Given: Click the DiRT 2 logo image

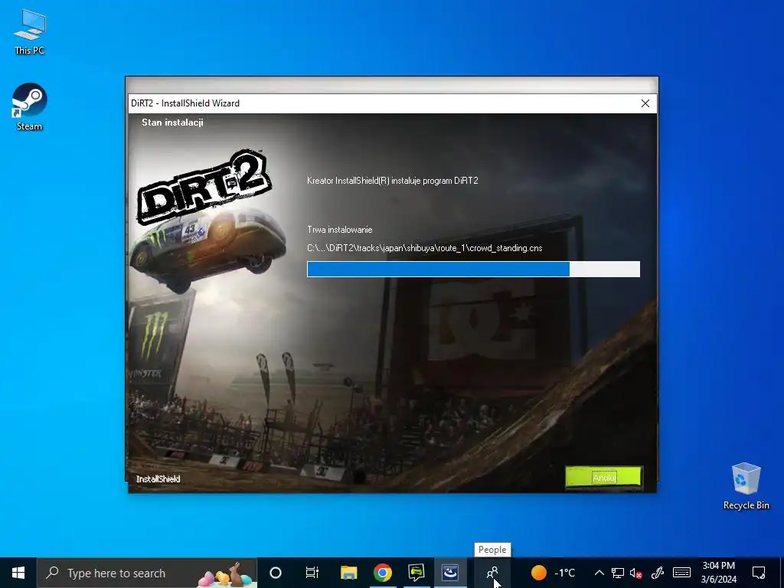Looking at the screenshot, I should pyautogui.click(x=204, y=186).
